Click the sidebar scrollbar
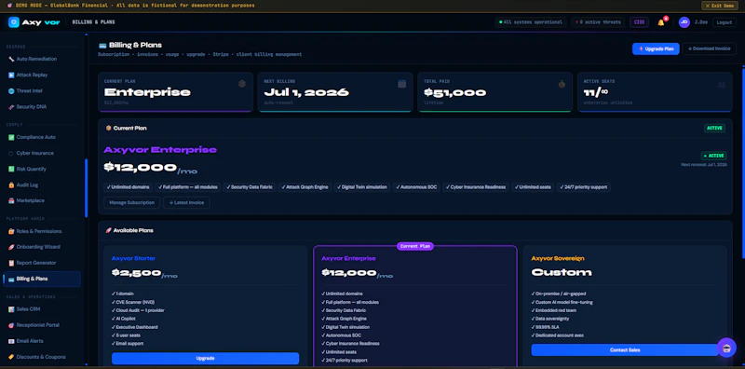745x369 pixels. [86, 188]
